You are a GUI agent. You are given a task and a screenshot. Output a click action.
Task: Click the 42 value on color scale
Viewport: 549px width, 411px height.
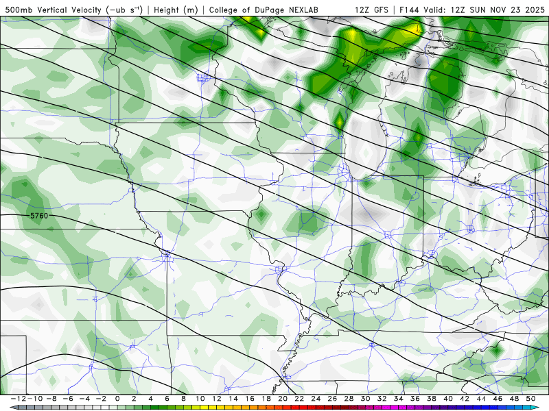click(x=465, y=399)
